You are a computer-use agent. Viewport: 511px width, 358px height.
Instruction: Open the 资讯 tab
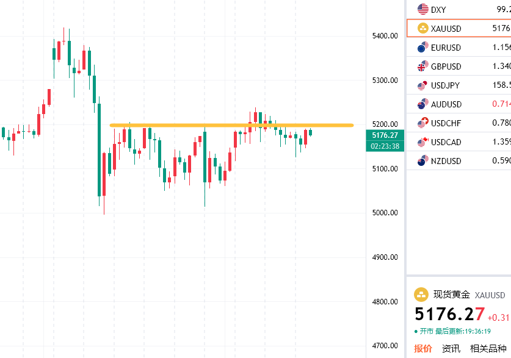(x=451, y=349)
